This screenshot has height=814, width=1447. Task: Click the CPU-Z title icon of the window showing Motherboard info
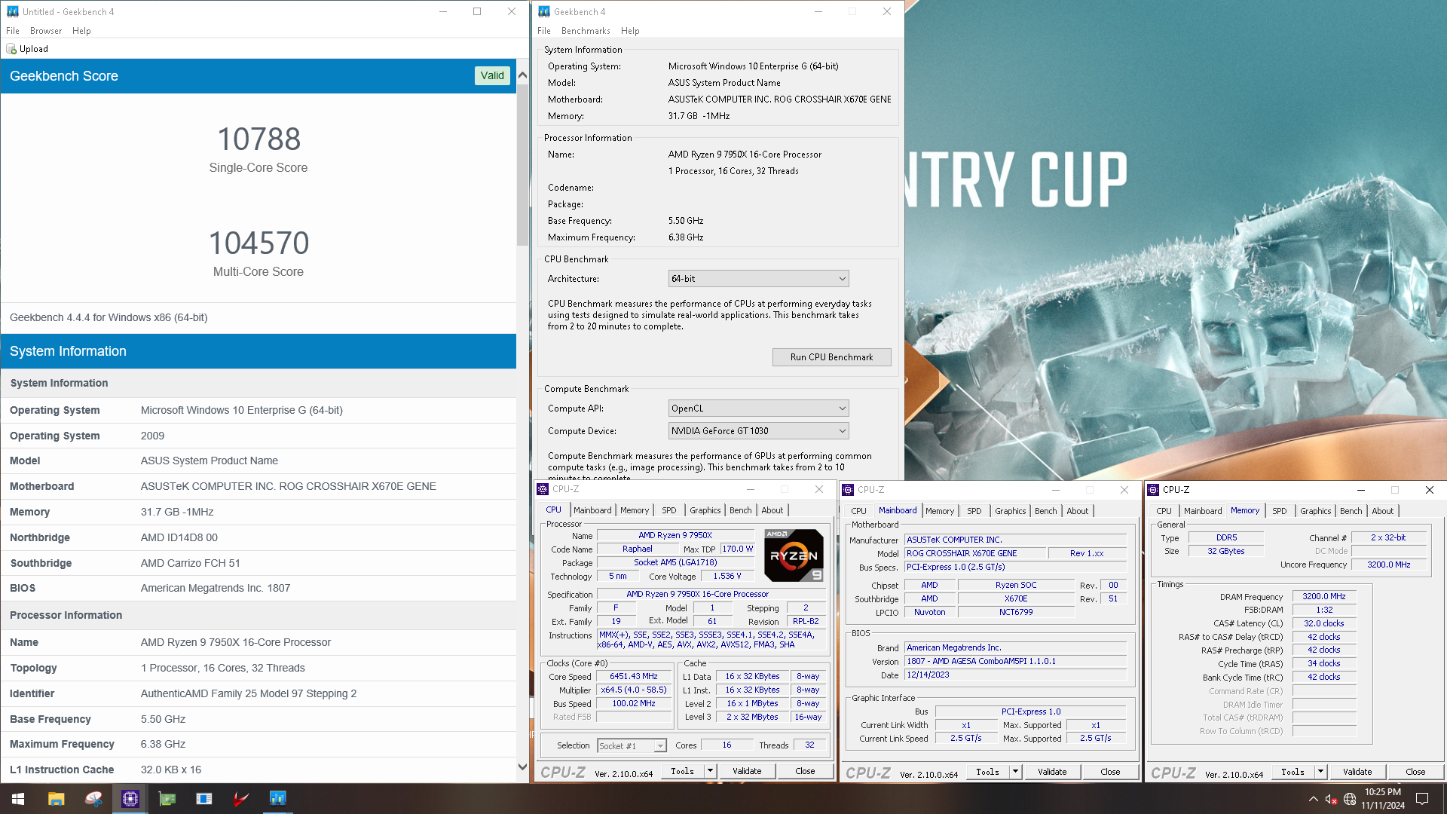point(848,489)
